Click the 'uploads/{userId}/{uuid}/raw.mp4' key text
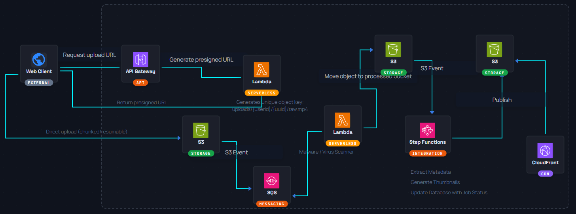Viewport: 576px width, 214px height. point(270,109)
